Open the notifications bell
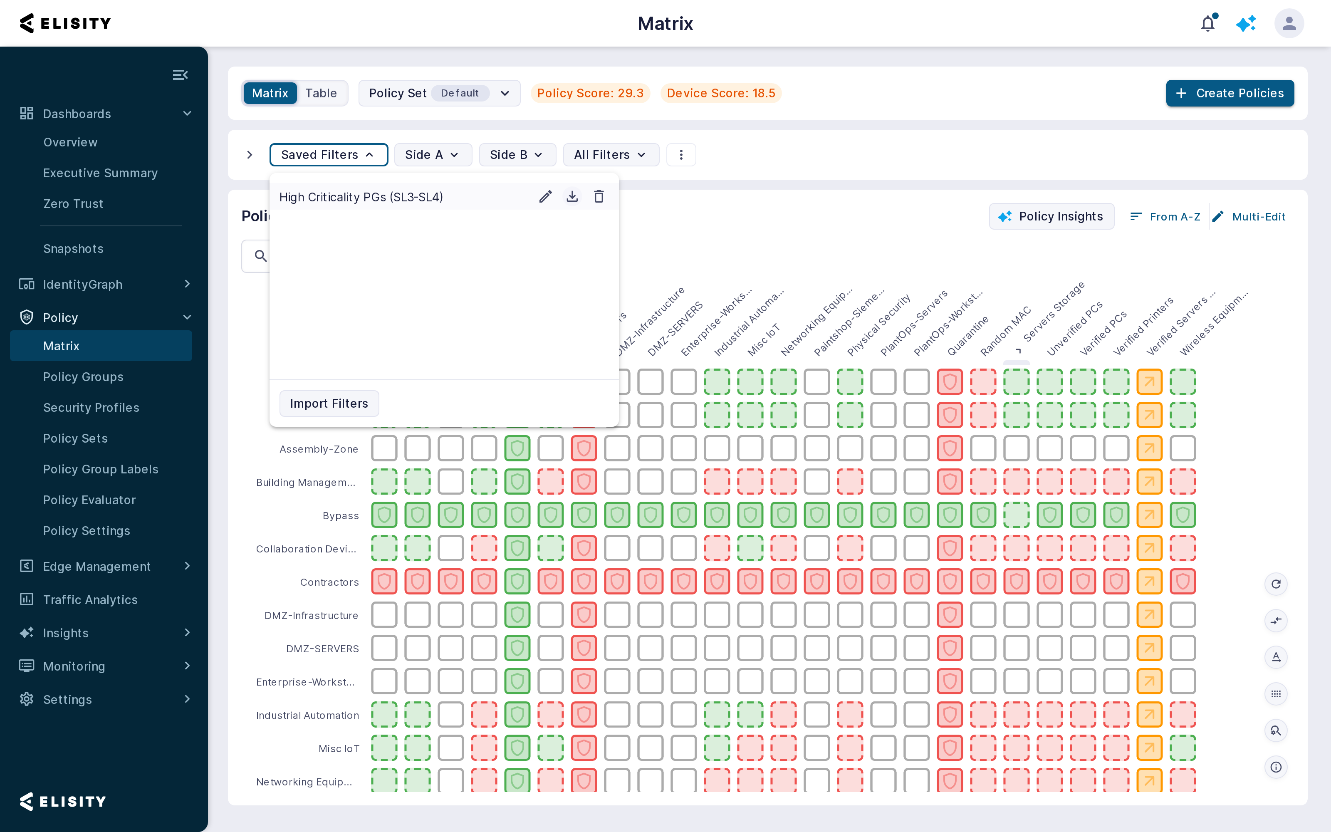 pyautogui.click(x=1208, y=24)
